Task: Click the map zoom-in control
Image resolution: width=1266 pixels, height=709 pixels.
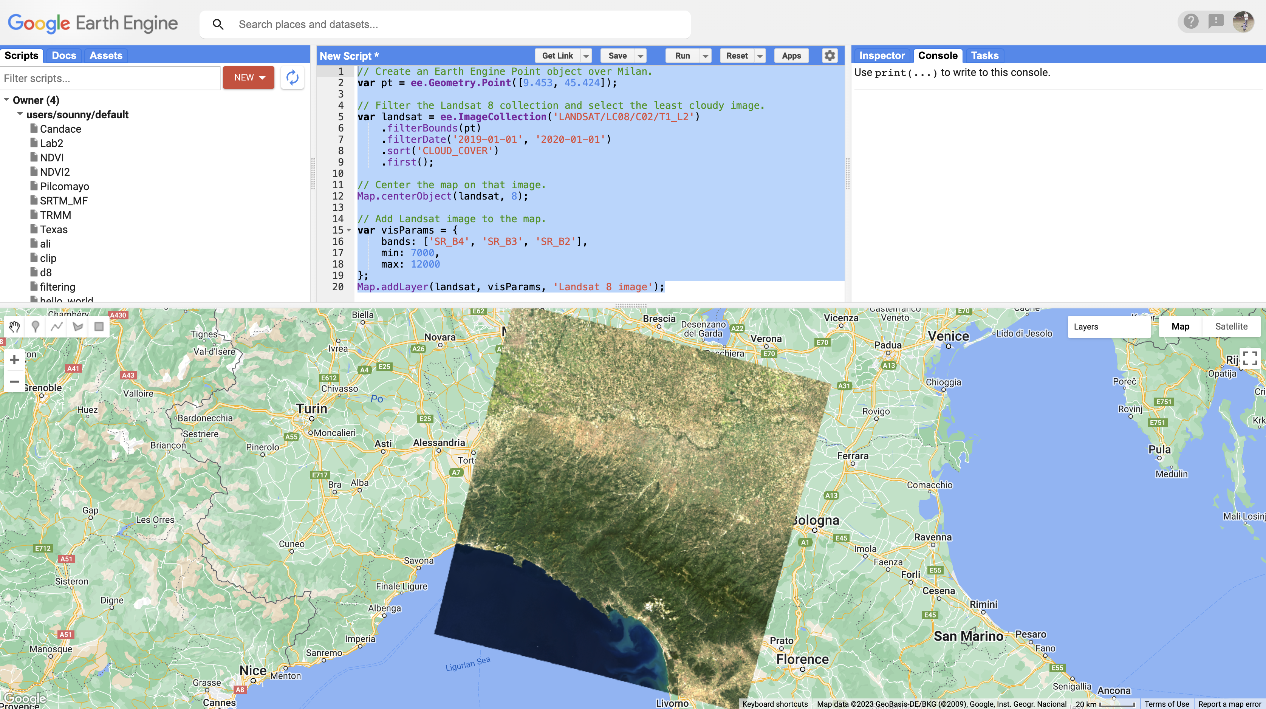Action: click(x=14, y=359)
